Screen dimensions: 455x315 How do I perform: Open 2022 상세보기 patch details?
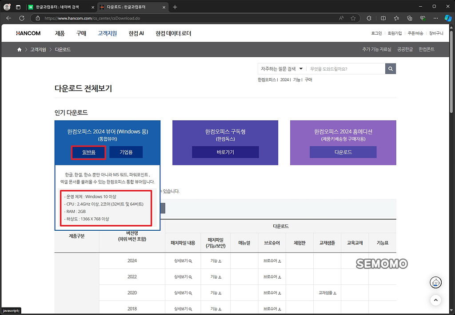(x=183, y=277)
